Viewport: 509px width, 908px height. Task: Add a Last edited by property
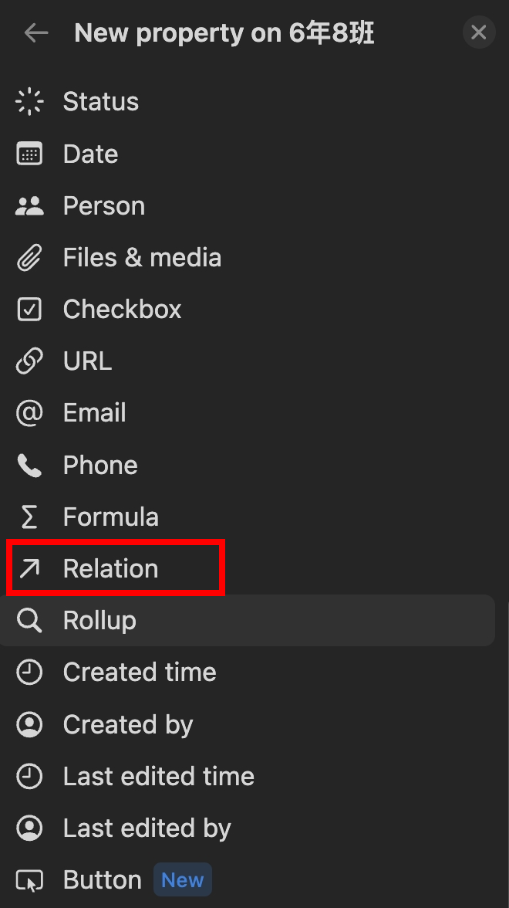(x=147, y=828)
